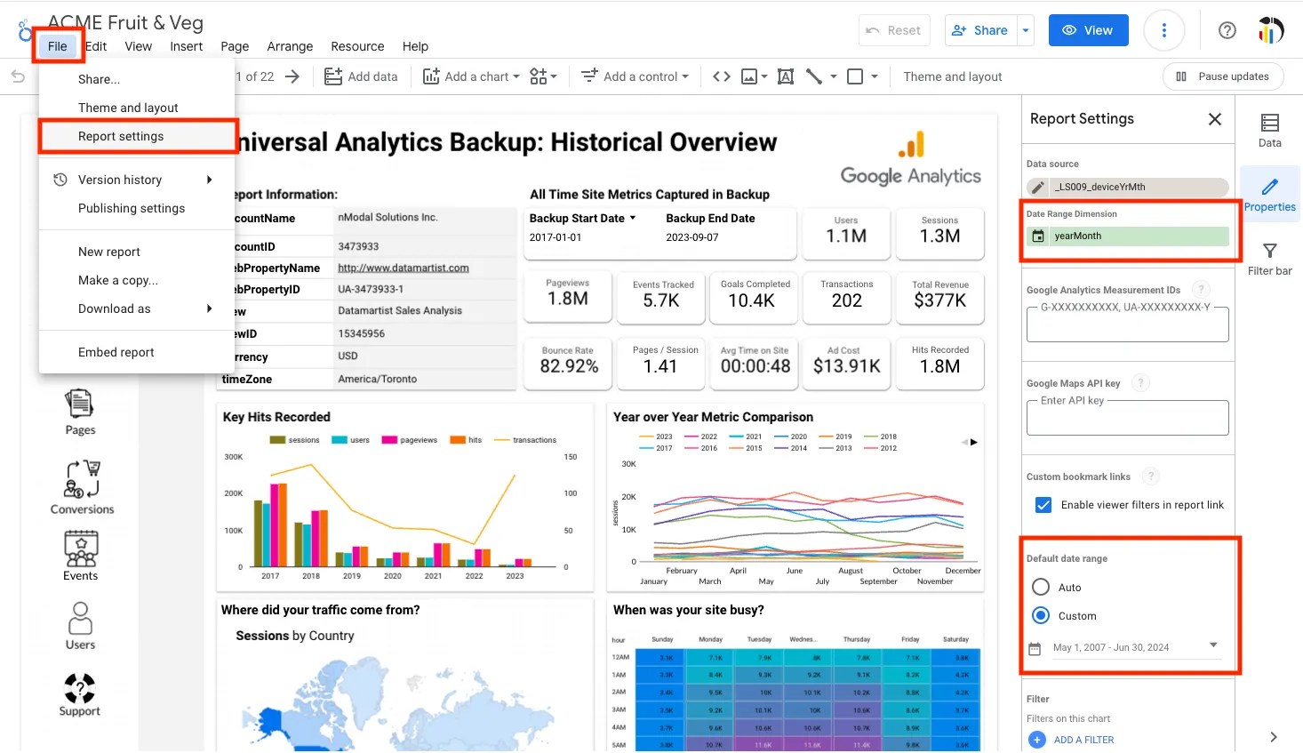
Task: Click the Google Analytics Measurement IDs field
Action: [1126, 324]
